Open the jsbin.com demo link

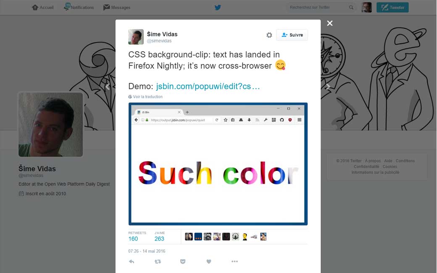[208, 87]
